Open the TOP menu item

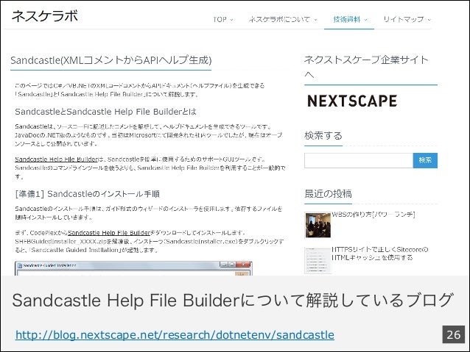pyautogui.click(x=220, y=19)
